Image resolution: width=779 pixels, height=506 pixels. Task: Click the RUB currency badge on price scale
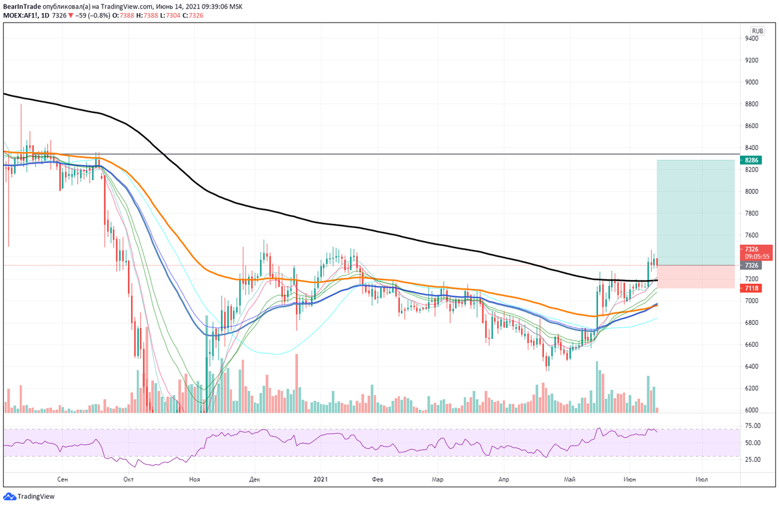pos(756,29)
